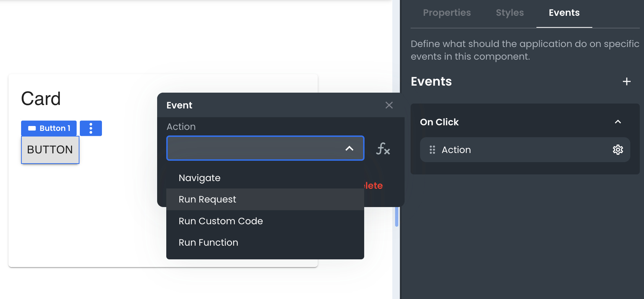
Task: Close the Event popup
Action: 389,105
